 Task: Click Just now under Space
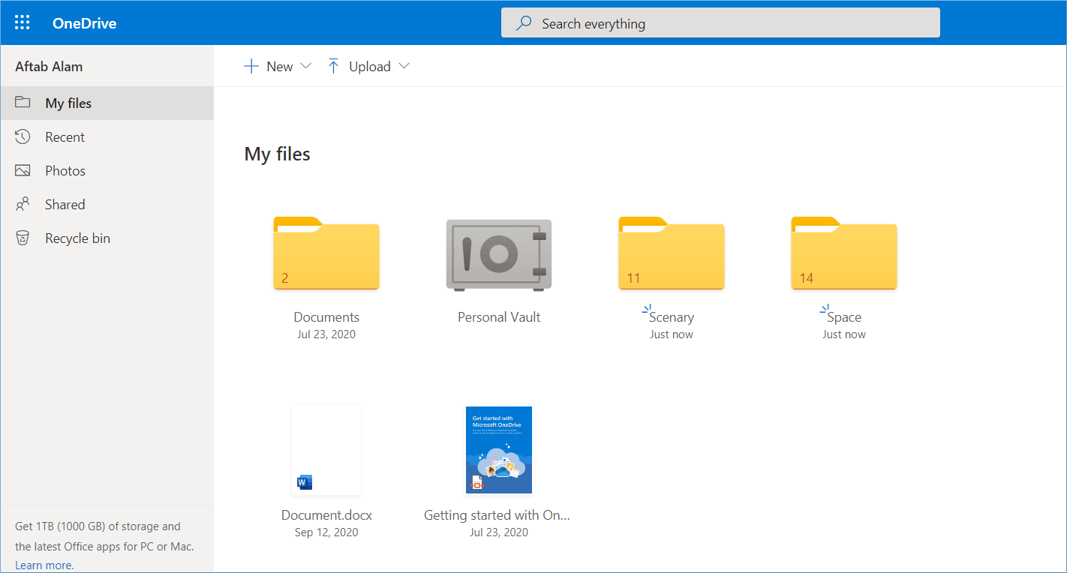tap(844, 334)
